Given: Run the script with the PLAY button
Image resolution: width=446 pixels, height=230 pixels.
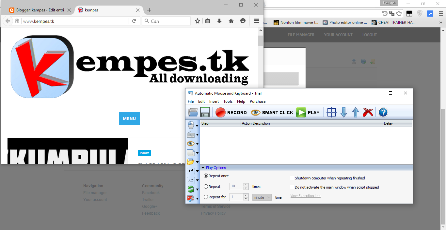Looking at the screenshot, I should 308,113.
